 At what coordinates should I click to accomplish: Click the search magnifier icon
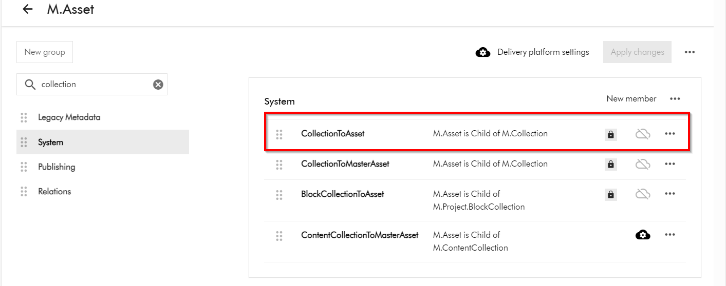click(30, 85)
